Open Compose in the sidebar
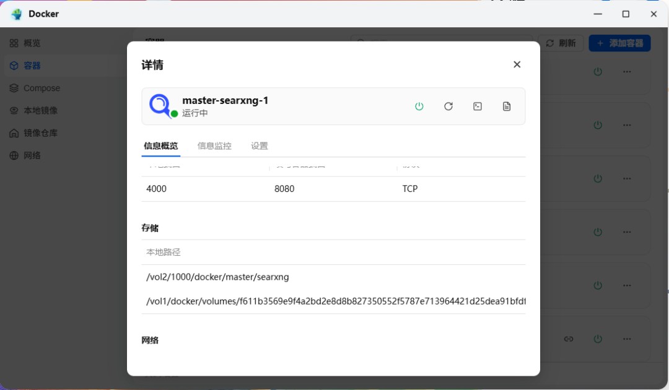This screenshot has height=390, width=669. click(x=42, y=88)
